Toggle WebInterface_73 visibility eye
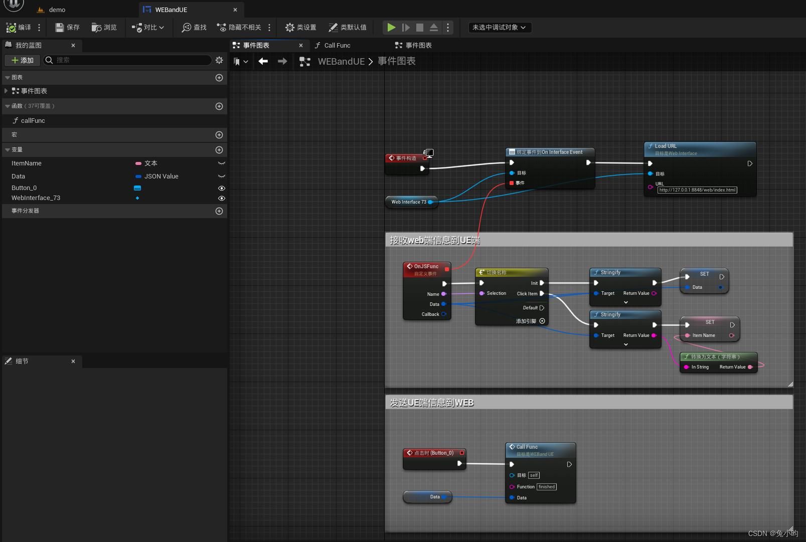The image size is (806, 542). (x=221, y=198)
